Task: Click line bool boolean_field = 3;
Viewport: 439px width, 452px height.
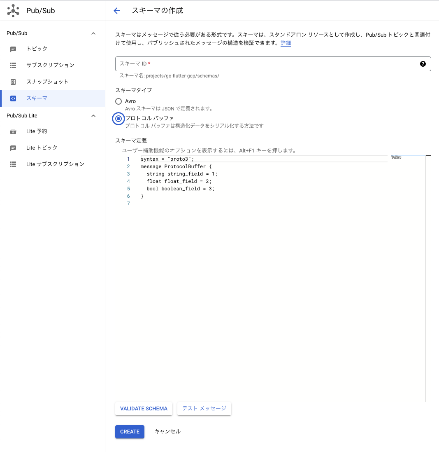Action: click(181, 189)
